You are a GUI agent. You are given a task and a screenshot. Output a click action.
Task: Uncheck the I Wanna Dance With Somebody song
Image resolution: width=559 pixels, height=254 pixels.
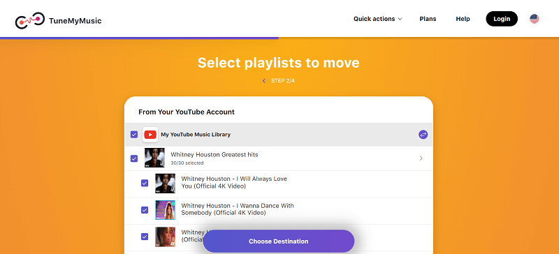145,210
